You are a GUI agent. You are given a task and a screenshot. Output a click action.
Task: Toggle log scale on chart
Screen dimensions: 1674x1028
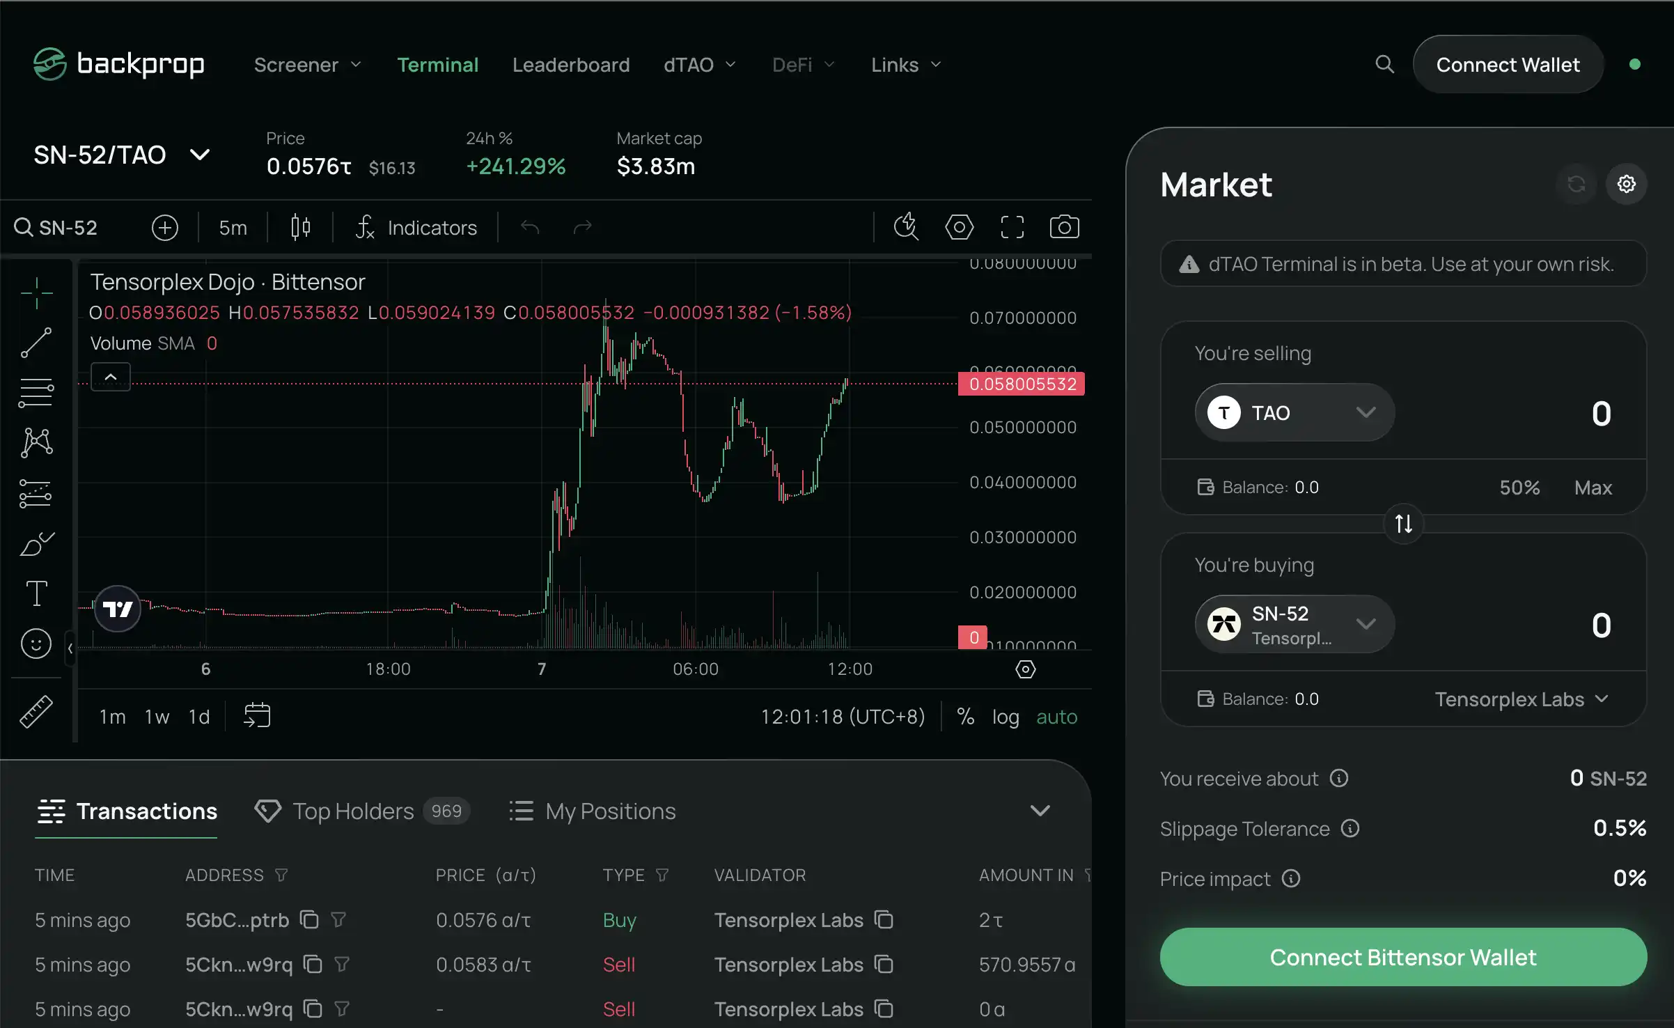[1005, 717]
